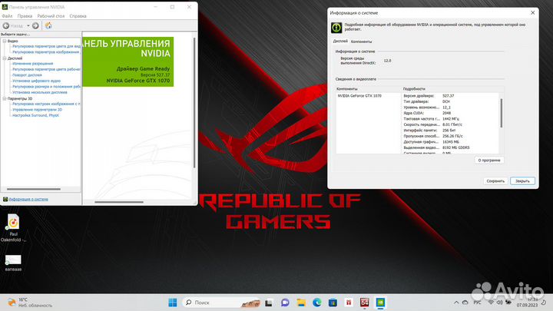
Task: Open Регулировка настроек изображения с просмотром
Action: pyautogui.click(x=47, y=104)
